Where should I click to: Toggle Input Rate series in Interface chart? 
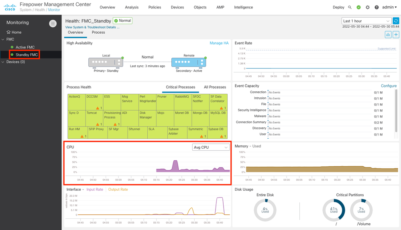pos(95,190)
